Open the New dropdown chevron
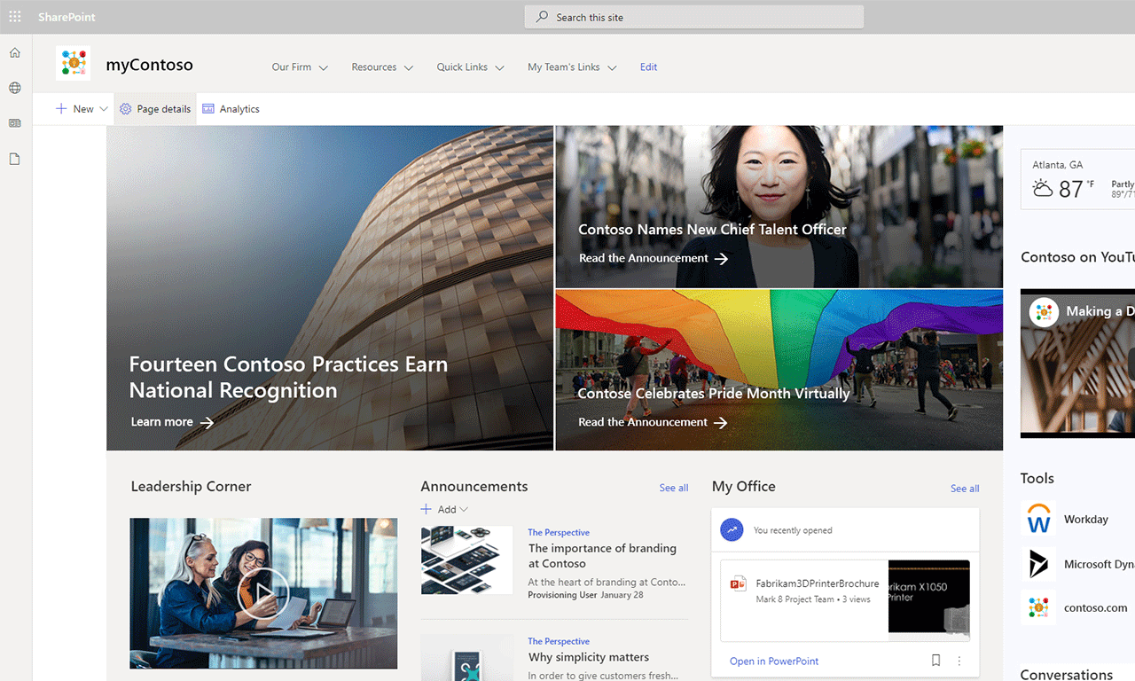The height and width of the screenshot is (681, 1135). click(104, 109)
